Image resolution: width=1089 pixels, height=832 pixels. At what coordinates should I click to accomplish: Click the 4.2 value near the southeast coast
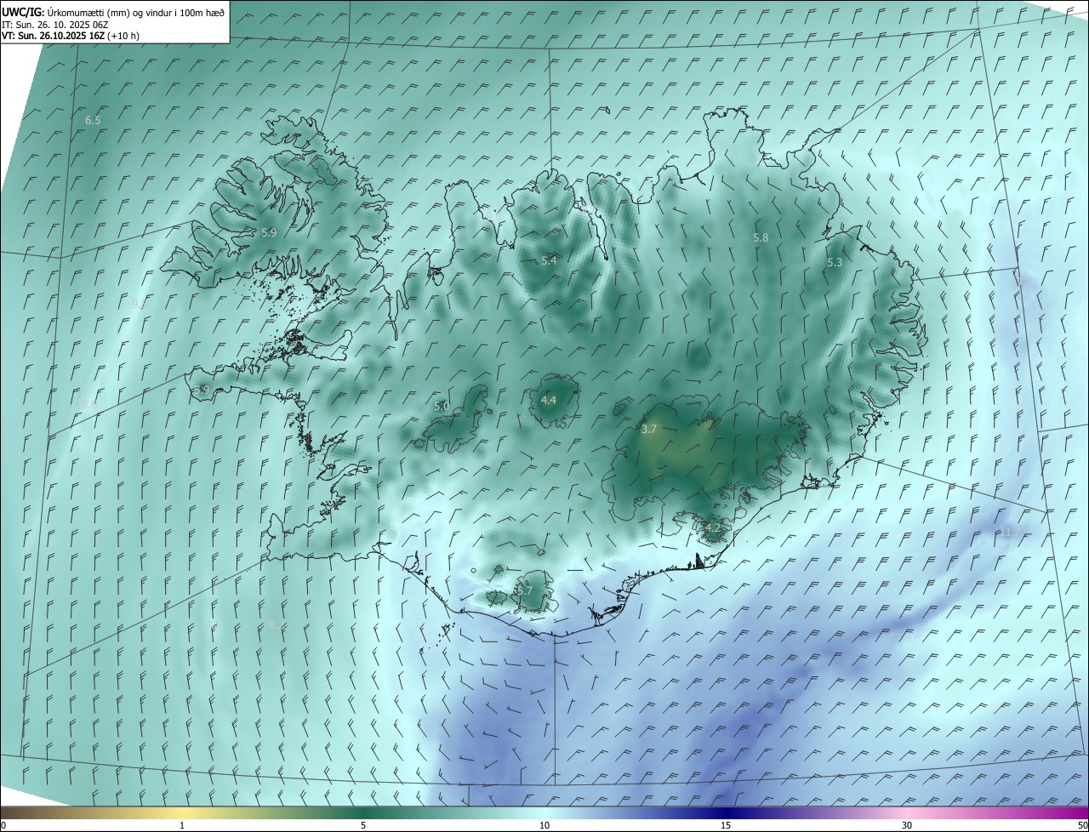click(713, 528)
